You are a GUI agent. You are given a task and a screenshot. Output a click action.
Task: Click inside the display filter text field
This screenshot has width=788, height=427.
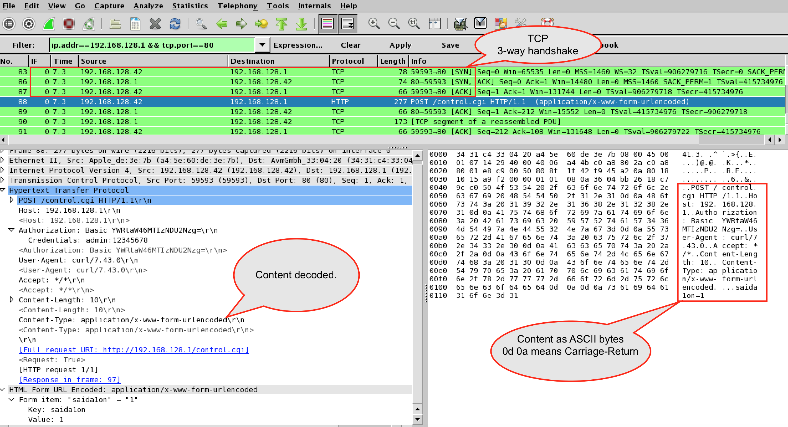tap(151, 45)
